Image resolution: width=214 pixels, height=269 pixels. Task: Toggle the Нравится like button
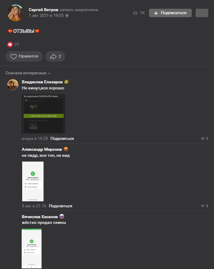click(24, 57)
